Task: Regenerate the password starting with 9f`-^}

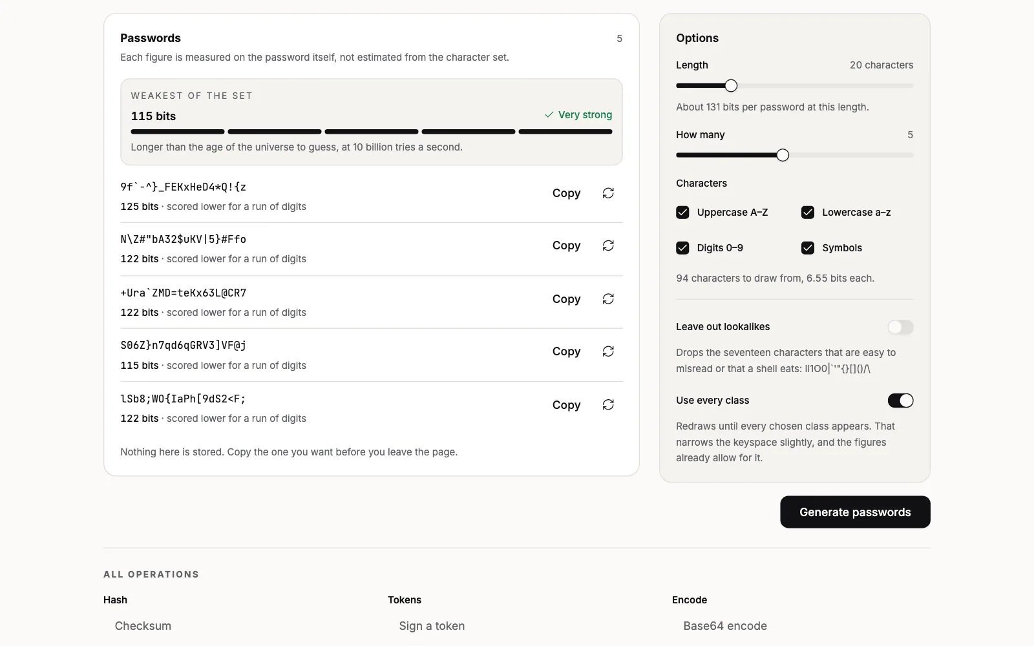Action: click(x=608, y=193)
